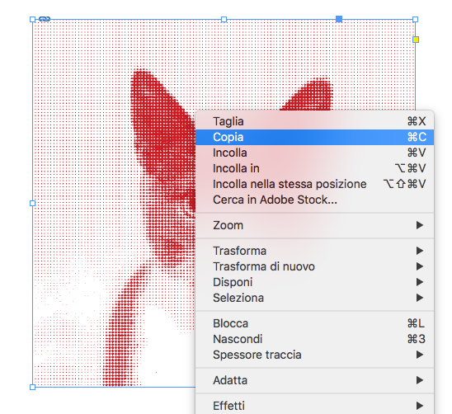Select the top-right corner frame handle
This screenshot has width=452, height=414.
[x=415, y=19]
